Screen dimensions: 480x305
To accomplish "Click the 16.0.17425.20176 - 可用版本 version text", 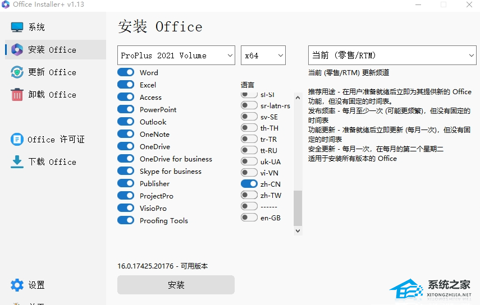I will tap(163, 266).
